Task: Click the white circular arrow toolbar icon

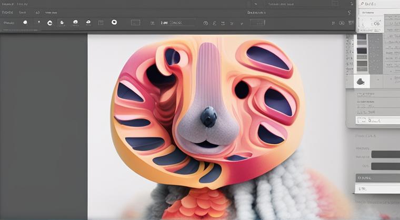Action: click(x=50, y=23)
